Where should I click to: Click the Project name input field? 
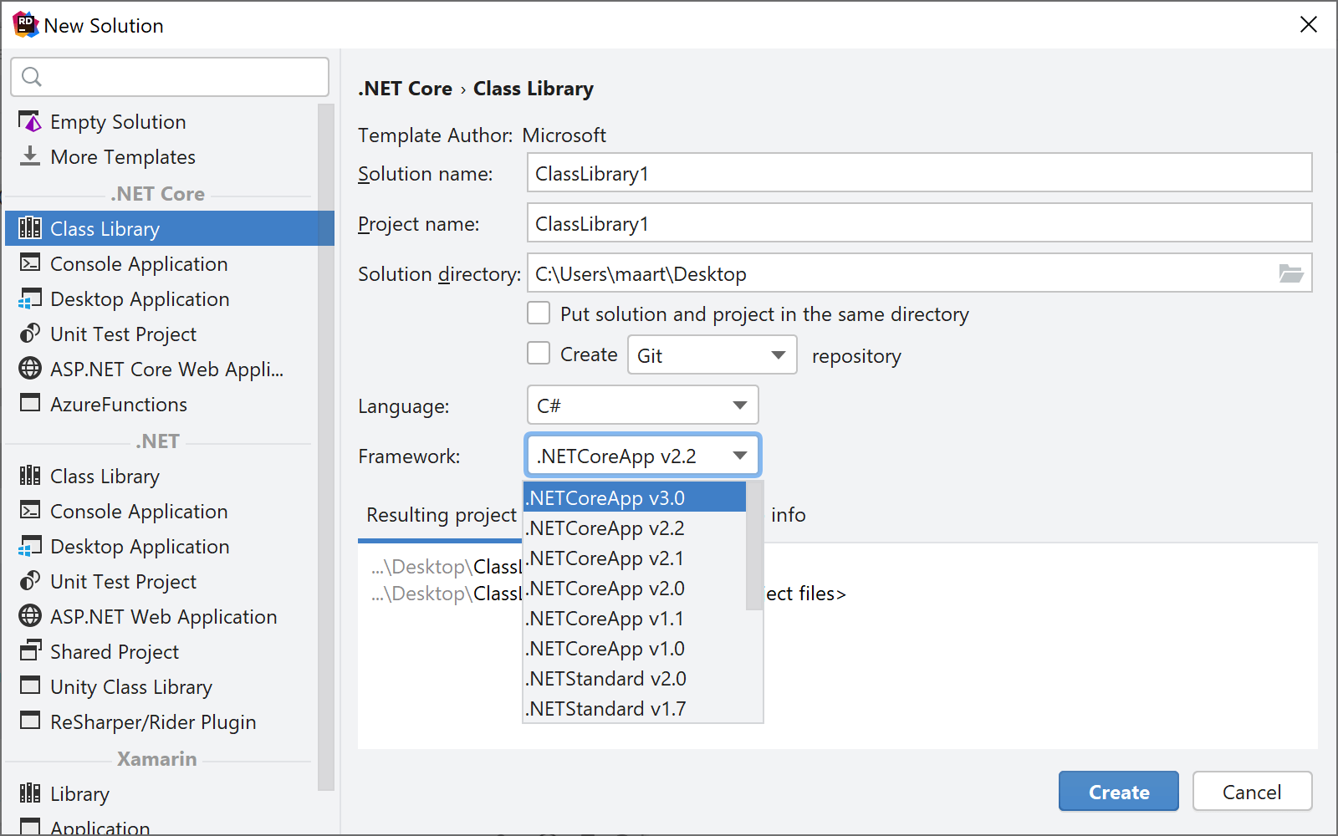pos(919,223)
